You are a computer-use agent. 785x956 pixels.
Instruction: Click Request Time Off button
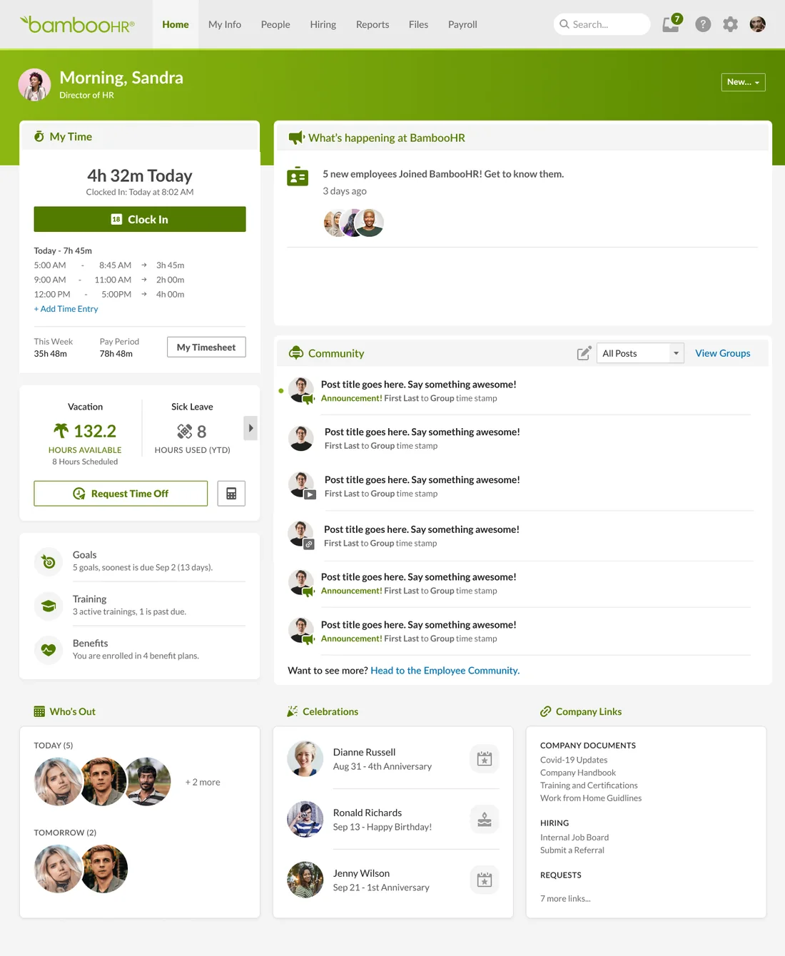click(121, 494)
